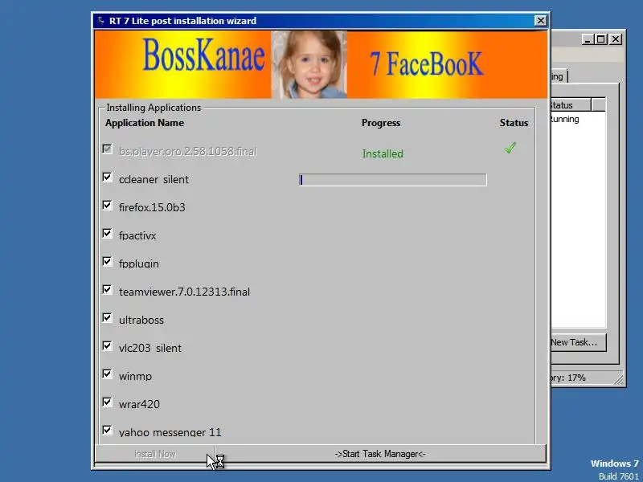The image size is (643, 482).
Task: Select the wrar420 application name
Action: 139,404
